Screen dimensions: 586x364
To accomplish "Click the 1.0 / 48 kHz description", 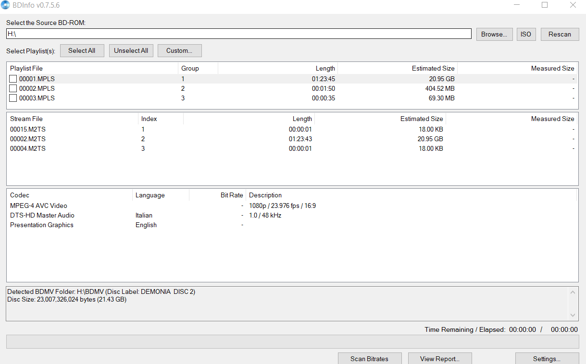I will [x=265, y=215].
